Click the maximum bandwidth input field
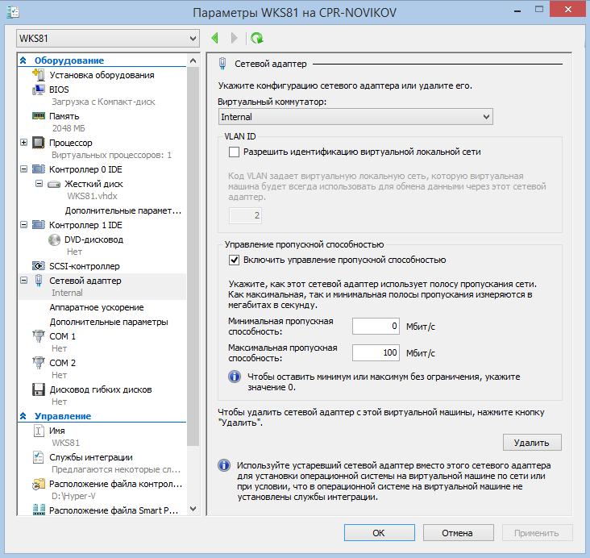 (376, 352)
